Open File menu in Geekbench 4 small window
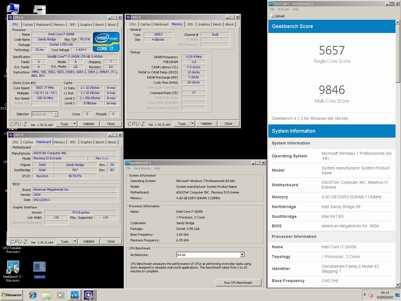Viewport: 401px width, 301px height. tap(128, 168)
